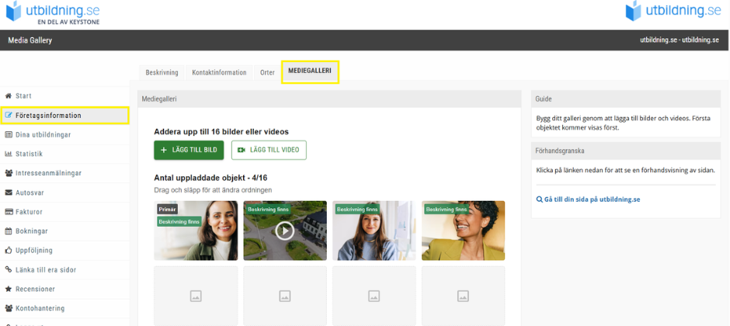Image resolution: width=730 pixels, height=326 pixels.
Task: Click the thumbs-up icon beside Uppföljning
Action: (x=8, y=250)
